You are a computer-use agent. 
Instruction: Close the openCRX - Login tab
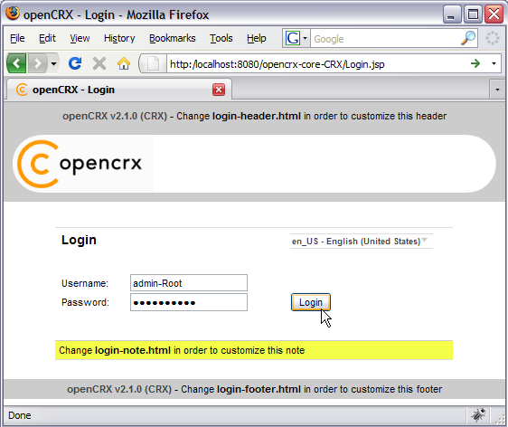(219, 90)
